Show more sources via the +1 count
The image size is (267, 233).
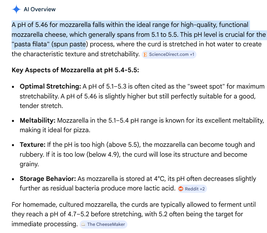[x=192, y=55]
